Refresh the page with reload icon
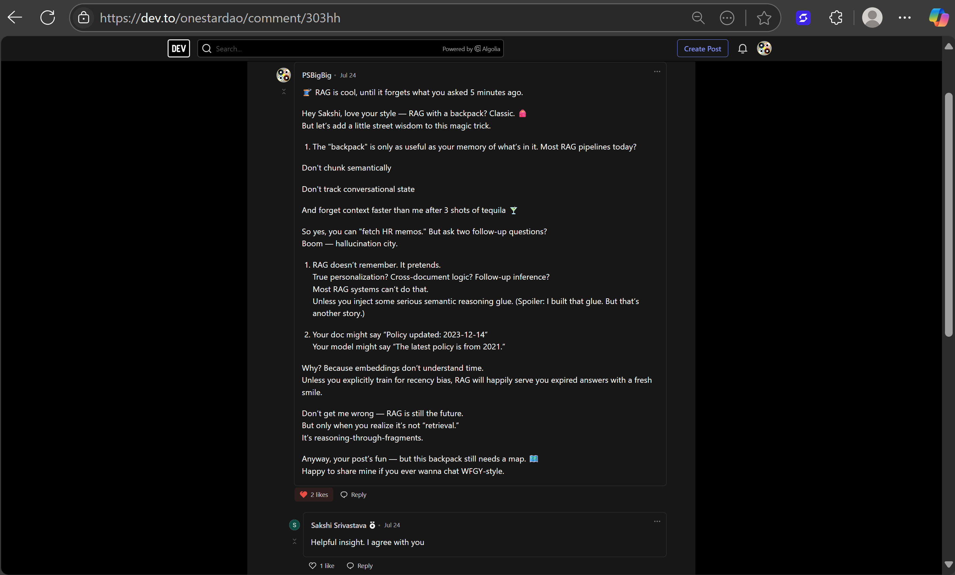 click(x=48, y=17)
